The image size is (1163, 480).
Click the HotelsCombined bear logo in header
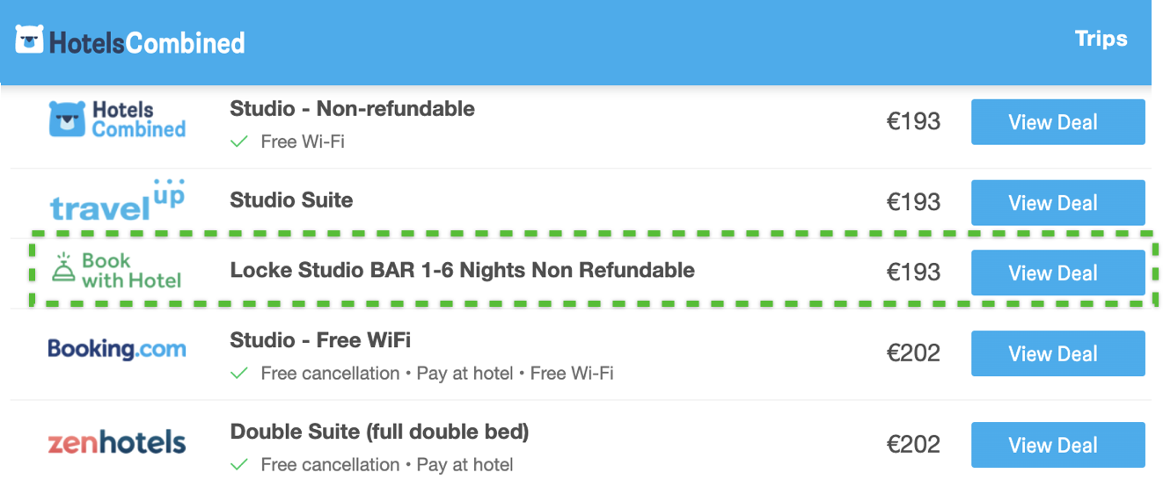(30, 40)
